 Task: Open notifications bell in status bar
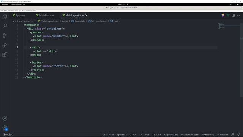coord(238,134)
